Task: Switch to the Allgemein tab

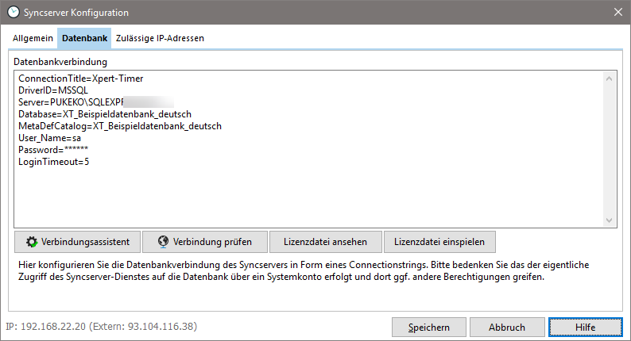Action: 33,38
